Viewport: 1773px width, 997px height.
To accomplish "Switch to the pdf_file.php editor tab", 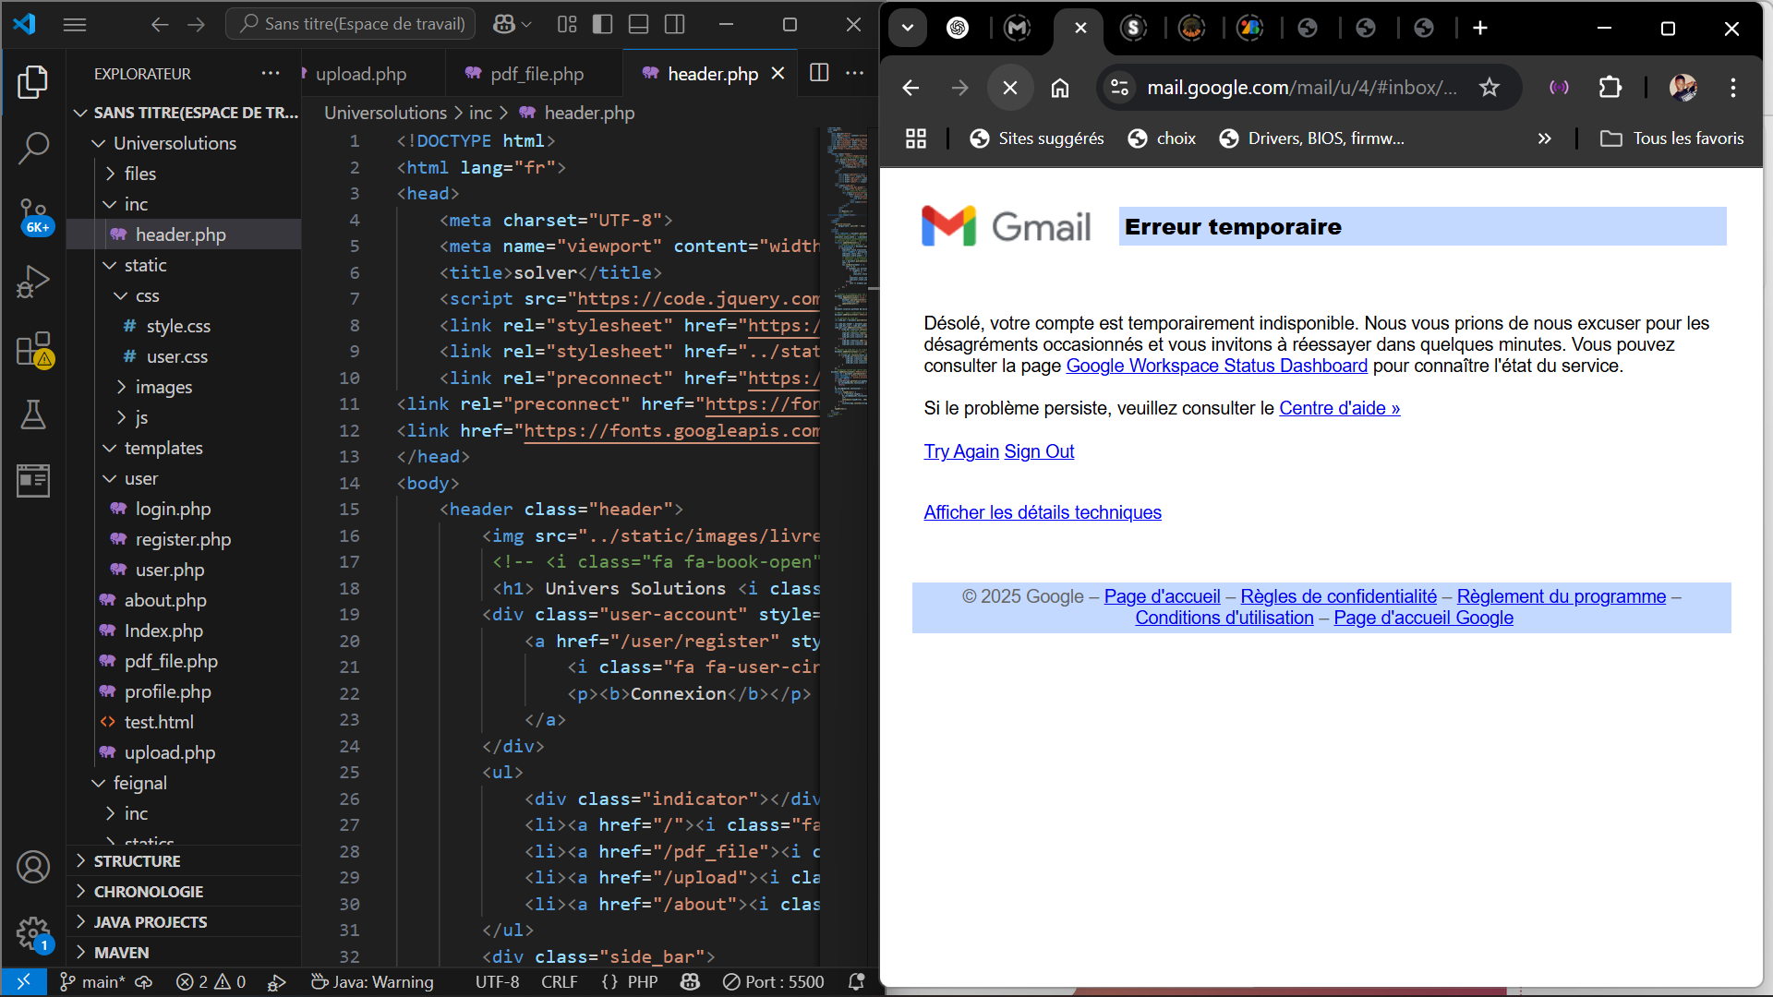I will tap(536, 74).
